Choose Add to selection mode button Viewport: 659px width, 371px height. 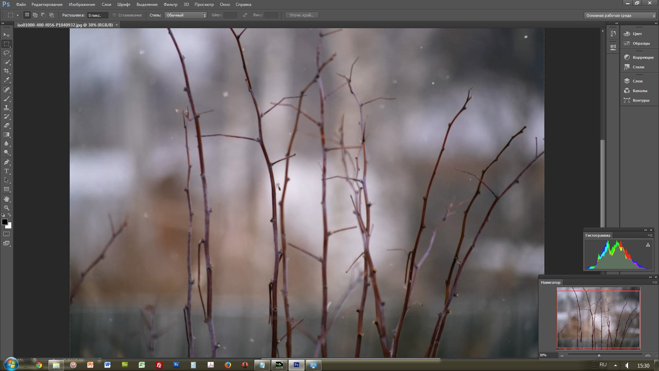tap(35, 15)
